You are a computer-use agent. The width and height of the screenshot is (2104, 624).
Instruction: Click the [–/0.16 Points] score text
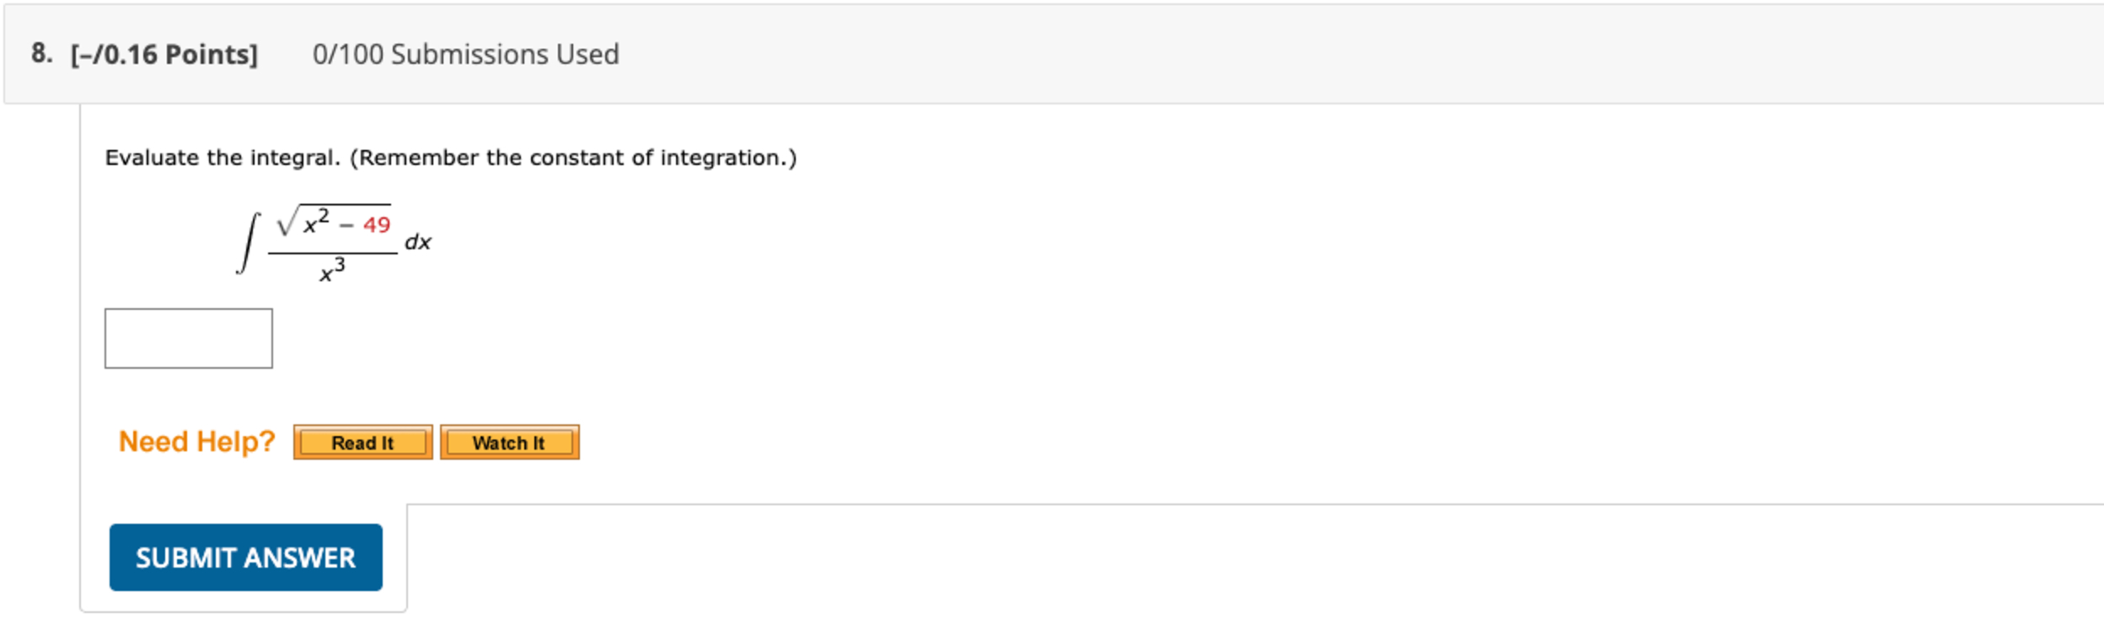click(164, 55)
